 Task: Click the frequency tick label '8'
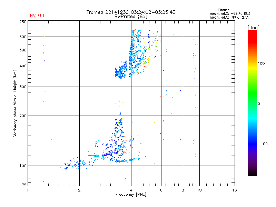point(183,190)
